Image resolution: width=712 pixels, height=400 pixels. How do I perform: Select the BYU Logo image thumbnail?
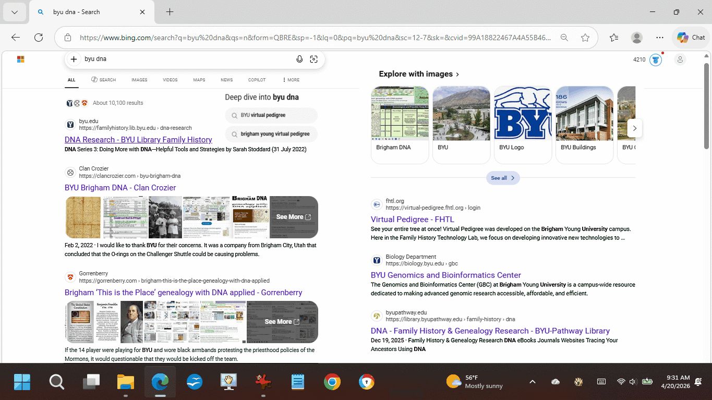click(x=523, y=124)
